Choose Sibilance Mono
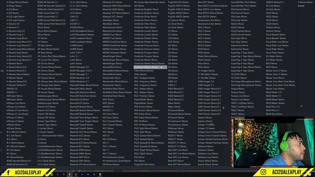Viewport: 315px width, 177px height. (206, 147)
